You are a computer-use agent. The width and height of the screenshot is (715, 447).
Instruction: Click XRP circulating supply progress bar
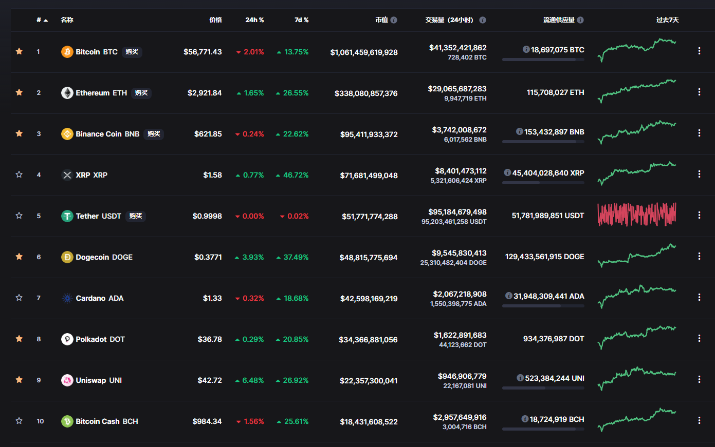543,183
